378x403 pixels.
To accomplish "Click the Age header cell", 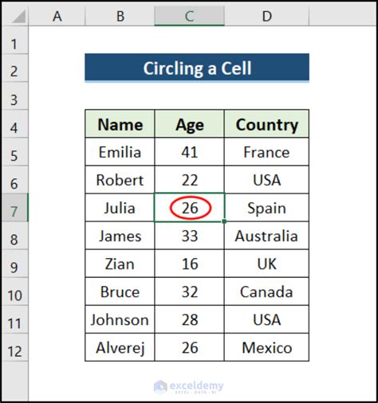I will pyautogui.click(x=189, y=123).
